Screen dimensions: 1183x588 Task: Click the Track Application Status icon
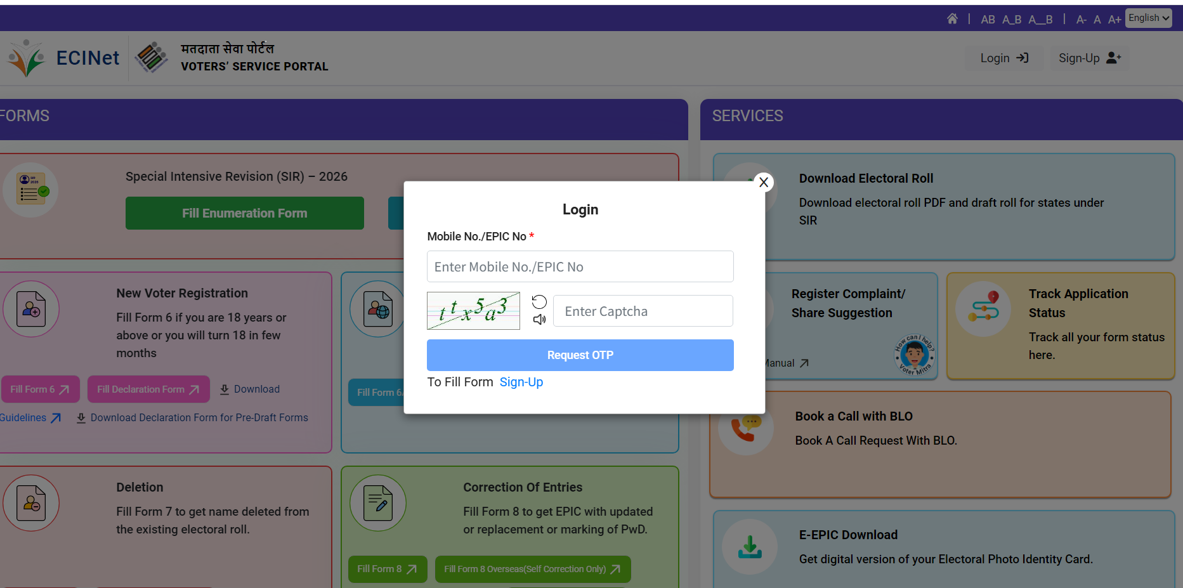[x=983, y=310]
